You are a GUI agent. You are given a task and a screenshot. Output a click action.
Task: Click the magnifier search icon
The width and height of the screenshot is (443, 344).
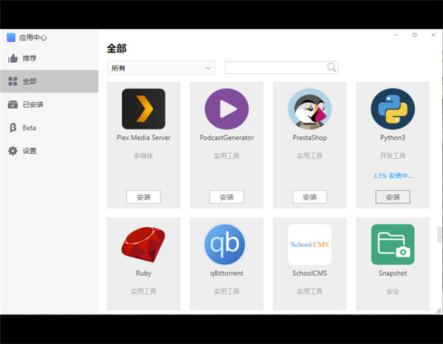coord(332,67)
